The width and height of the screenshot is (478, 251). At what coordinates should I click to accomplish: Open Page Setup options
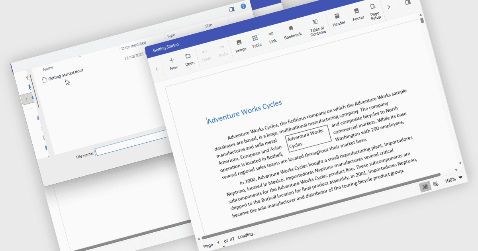click(374, 12)
